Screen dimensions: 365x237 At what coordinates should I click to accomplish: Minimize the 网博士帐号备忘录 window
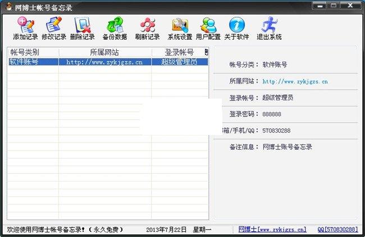[320, 6]
